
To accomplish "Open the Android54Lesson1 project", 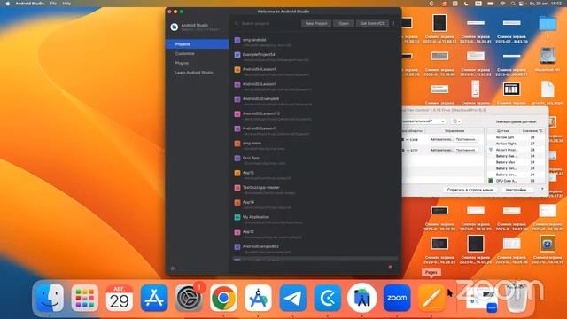I will pyautogui.click(x=315, y=72).
